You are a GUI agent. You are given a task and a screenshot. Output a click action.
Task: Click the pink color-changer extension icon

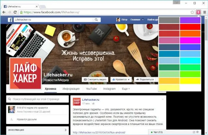point(198,12)
